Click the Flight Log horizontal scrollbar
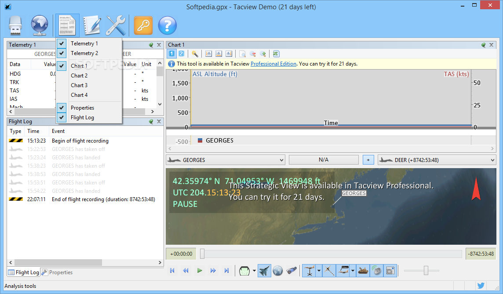This screenshot has width=503, height=294. (58, 263)
